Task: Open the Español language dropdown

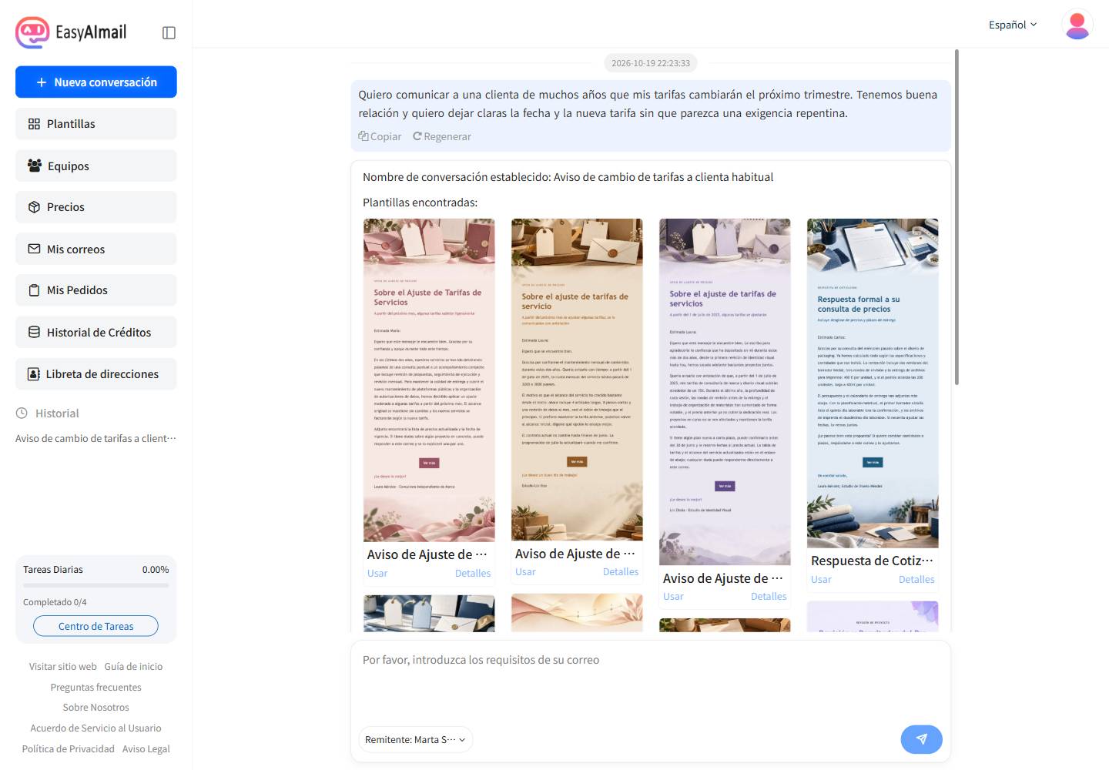Action: point(1013,25)
